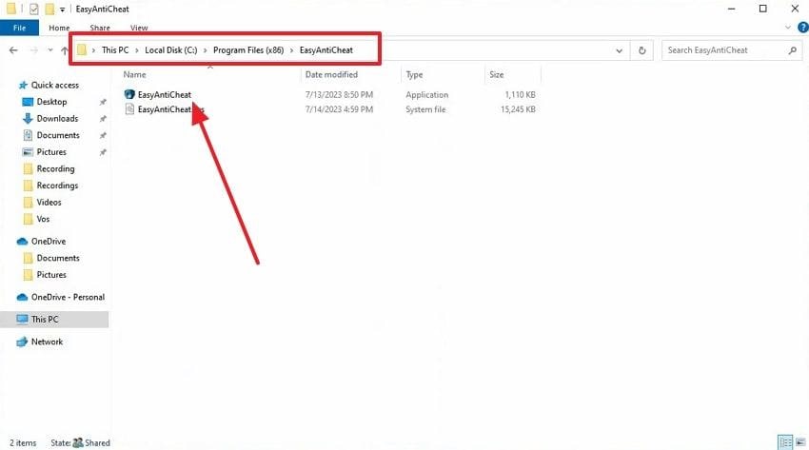Open the Home ribbon tab
Image resolution: width=809 pixels, height=450 pixels.
click(59, 28)
